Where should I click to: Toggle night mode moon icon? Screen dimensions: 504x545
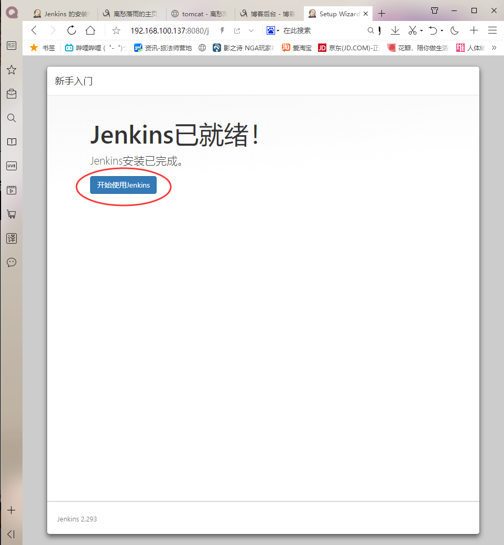[454, 30]
